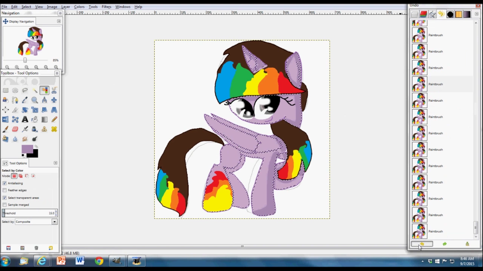This screenshot has width=483, height=271.
Task: Click the lavender foreground color swatch
Action: (x=27, y=149)
